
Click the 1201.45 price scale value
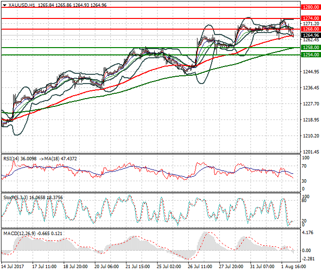point(311,152)
